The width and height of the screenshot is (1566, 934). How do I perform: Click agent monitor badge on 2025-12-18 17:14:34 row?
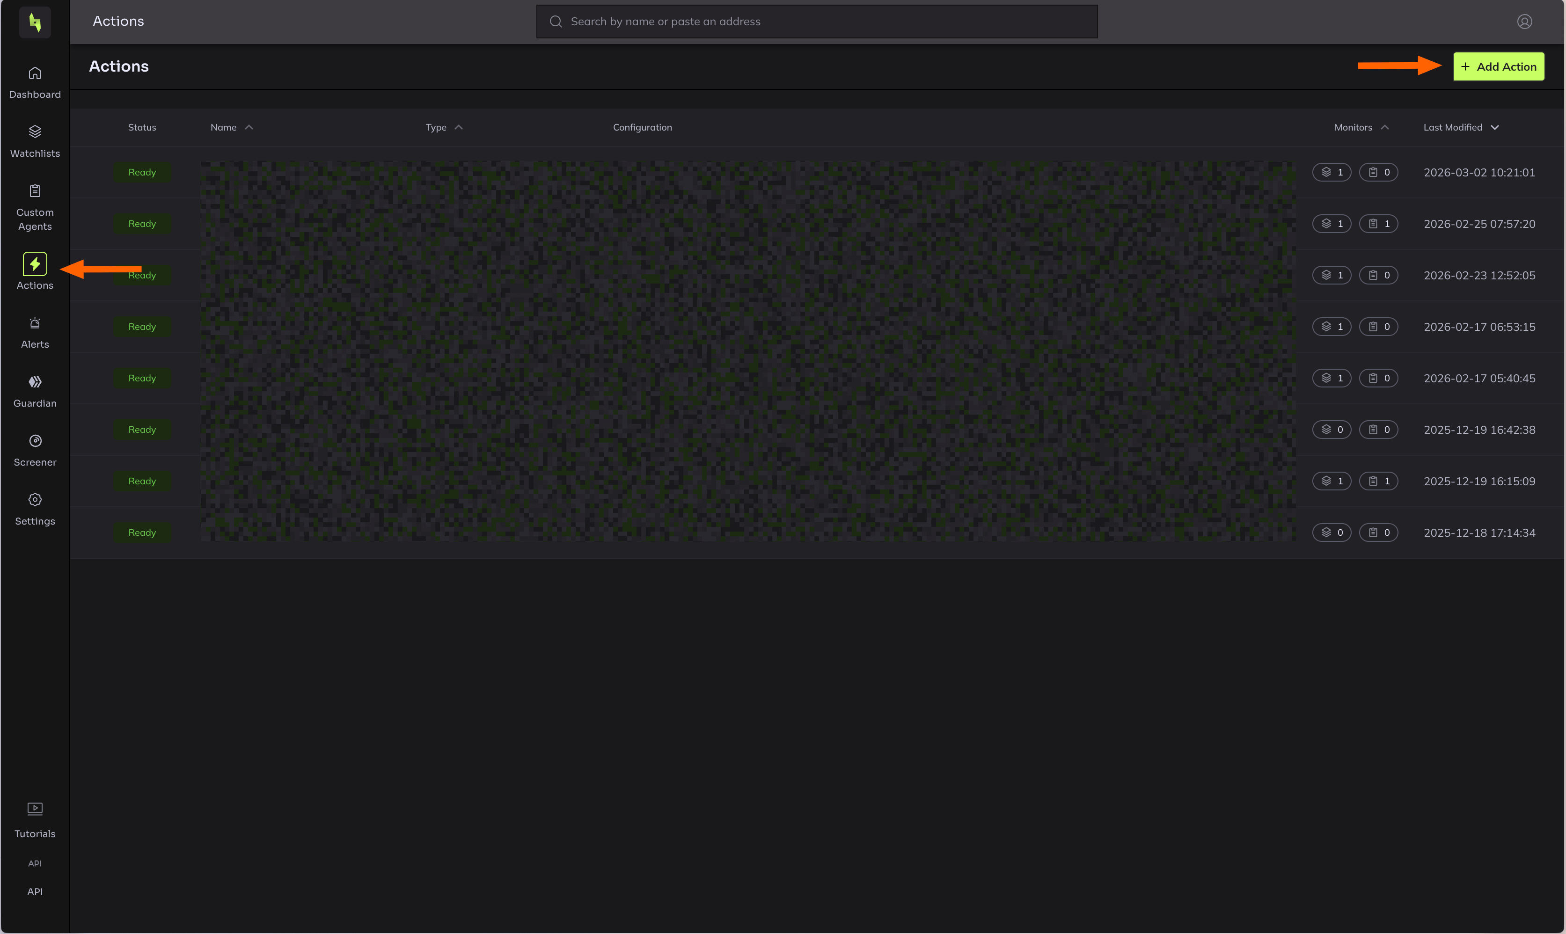click(x=1378, y=533)
